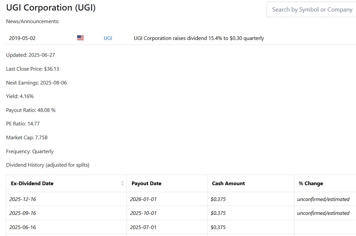Select the 2025-09-16 ex-dividend date cell

click(x=23, y=213)
